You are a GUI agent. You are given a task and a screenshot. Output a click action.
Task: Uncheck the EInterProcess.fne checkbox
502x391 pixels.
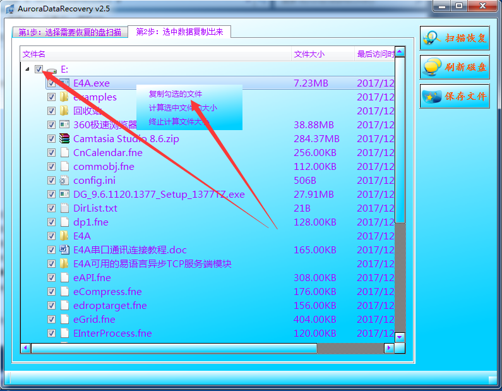[51, 334]
